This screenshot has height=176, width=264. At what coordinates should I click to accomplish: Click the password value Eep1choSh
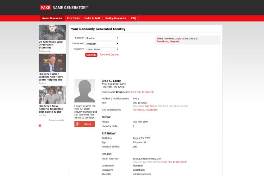[x=139, y=170]
